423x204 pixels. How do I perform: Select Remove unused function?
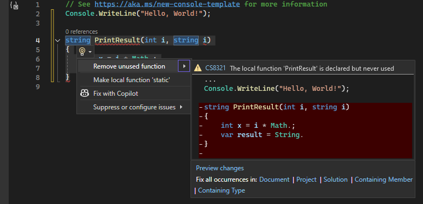[129, 66]
